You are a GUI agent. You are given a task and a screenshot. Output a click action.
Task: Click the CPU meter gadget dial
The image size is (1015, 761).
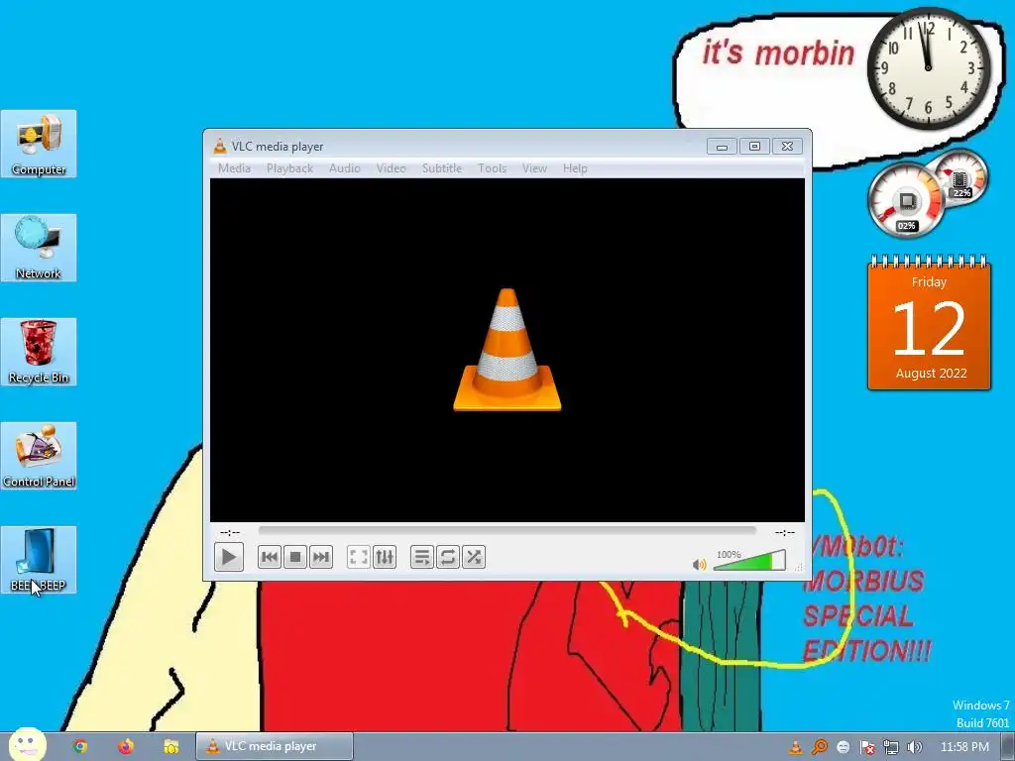tap(906, 201)
